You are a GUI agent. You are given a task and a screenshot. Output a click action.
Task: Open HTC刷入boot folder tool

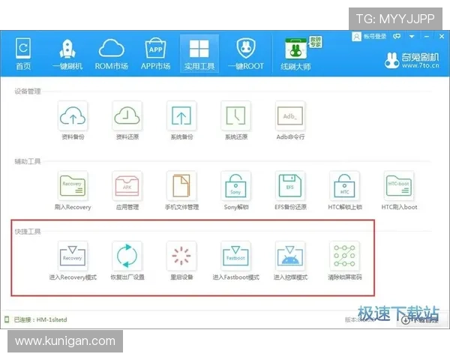[399, 190]
